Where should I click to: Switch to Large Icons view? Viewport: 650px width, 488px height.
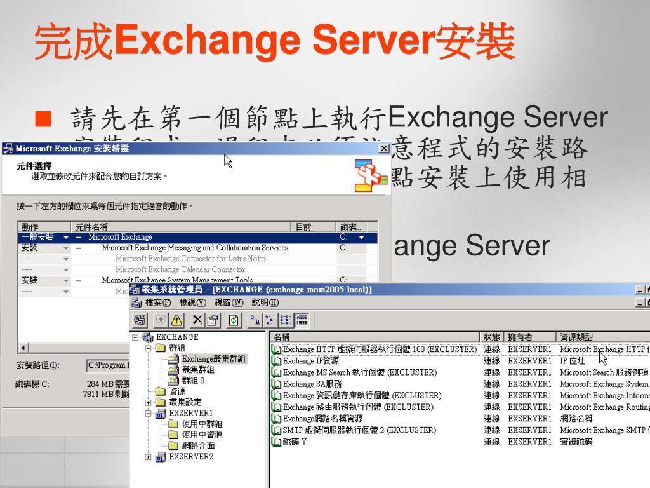click(x=255, y=320)
